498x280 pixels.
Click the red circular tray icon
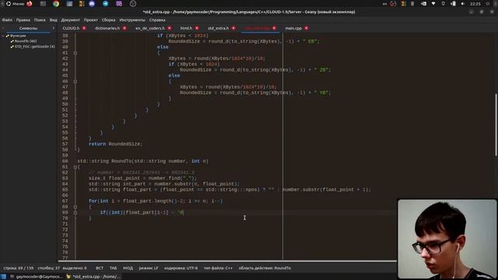pos(393,4)
